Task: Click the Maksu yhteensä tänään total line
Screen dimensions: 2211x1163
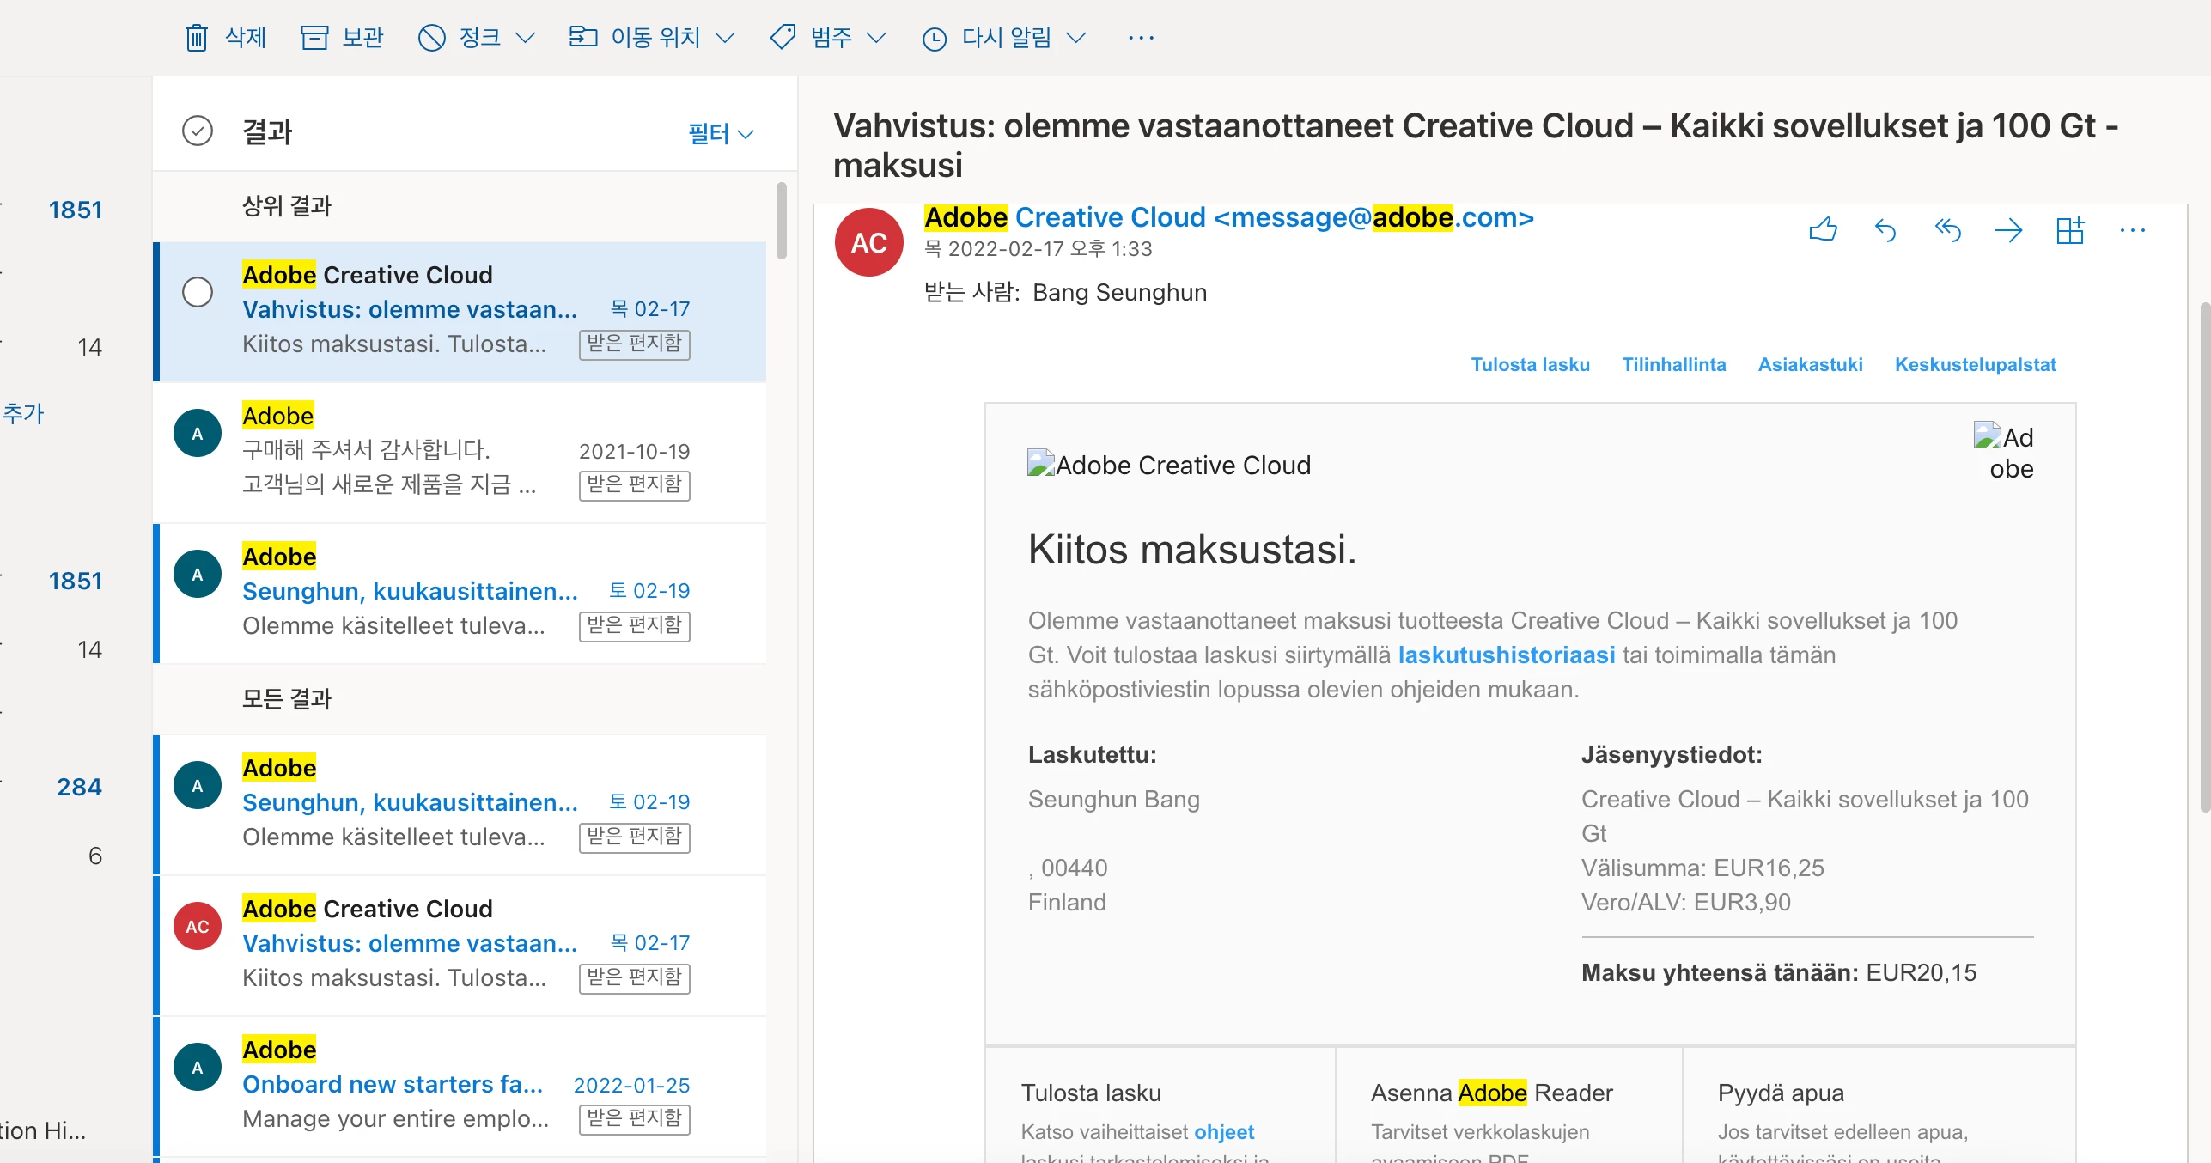Action: 1779,973
